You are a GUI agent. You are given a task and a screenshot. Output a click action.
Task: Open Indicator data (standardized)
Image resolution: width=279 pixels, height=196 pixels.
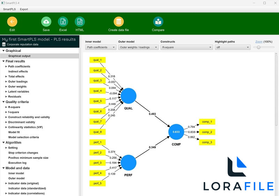[27, 188]
